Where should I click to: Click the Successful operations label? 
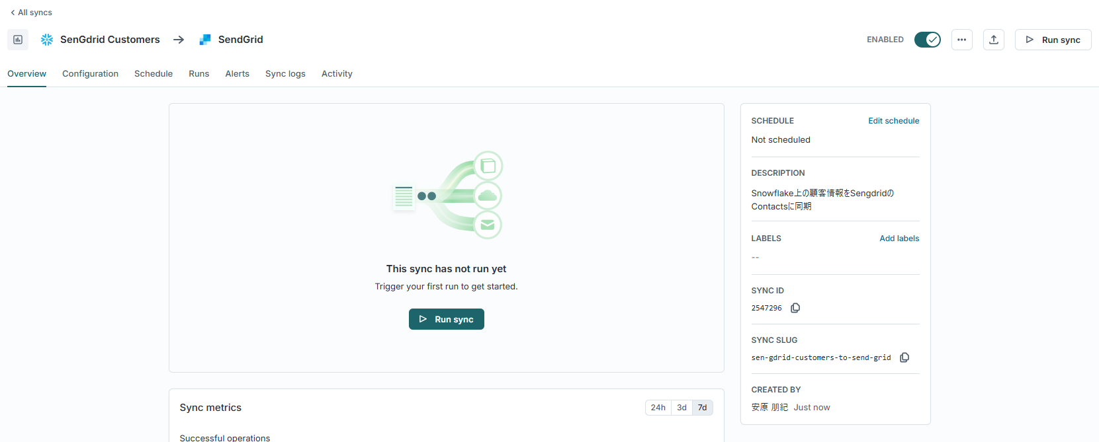click(x=225, y=437)
